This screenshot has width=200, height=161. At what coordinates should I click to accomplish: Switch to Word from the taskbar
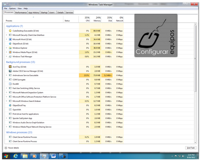(x=54, y=156)
